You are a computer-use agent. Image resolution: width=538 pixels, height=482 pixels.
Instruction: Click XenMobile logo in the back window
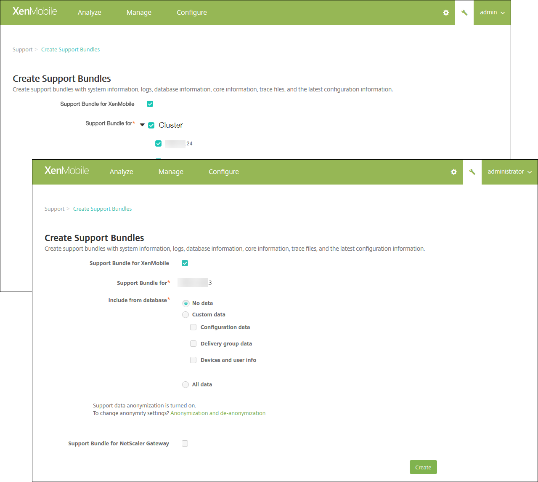(x=34, y=11)
